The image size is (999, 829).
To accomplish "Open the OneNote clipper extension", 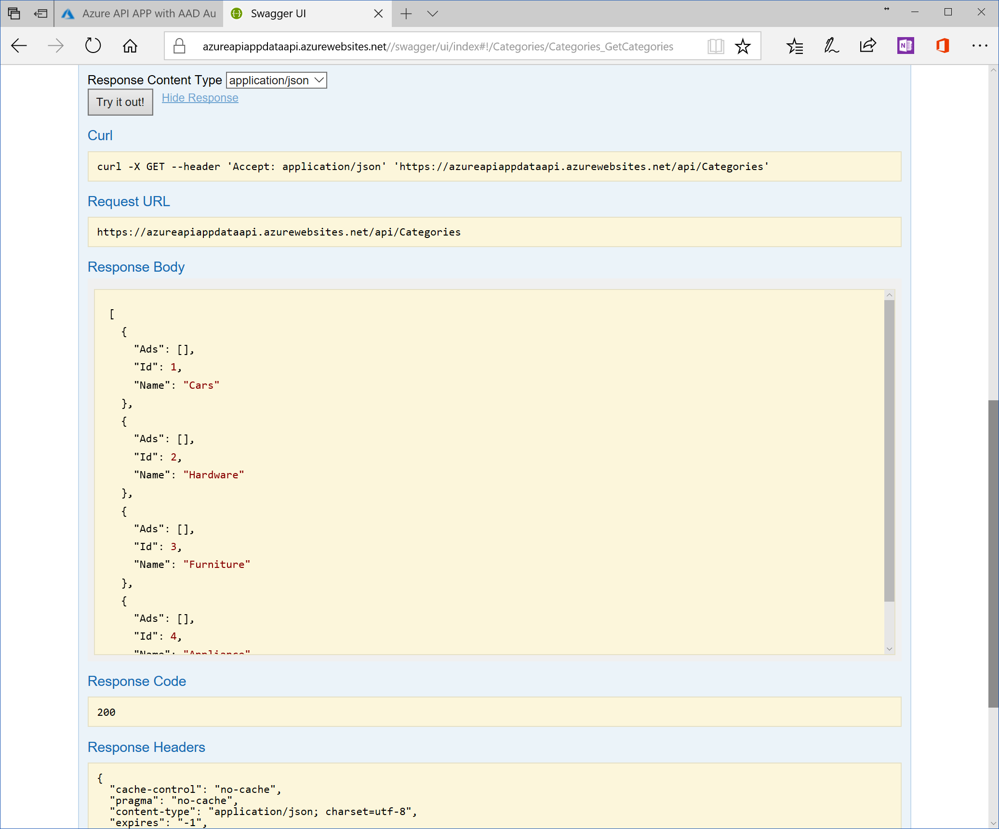I will pos(905,46).
